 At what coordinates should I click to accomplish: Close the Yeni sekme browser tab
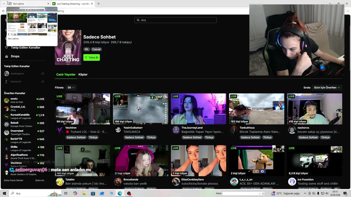point(48,4)
